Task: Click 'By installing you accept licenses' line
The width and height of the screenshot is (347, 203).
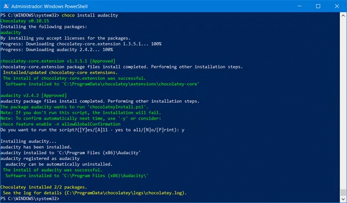Action: [x=65, y=38]
